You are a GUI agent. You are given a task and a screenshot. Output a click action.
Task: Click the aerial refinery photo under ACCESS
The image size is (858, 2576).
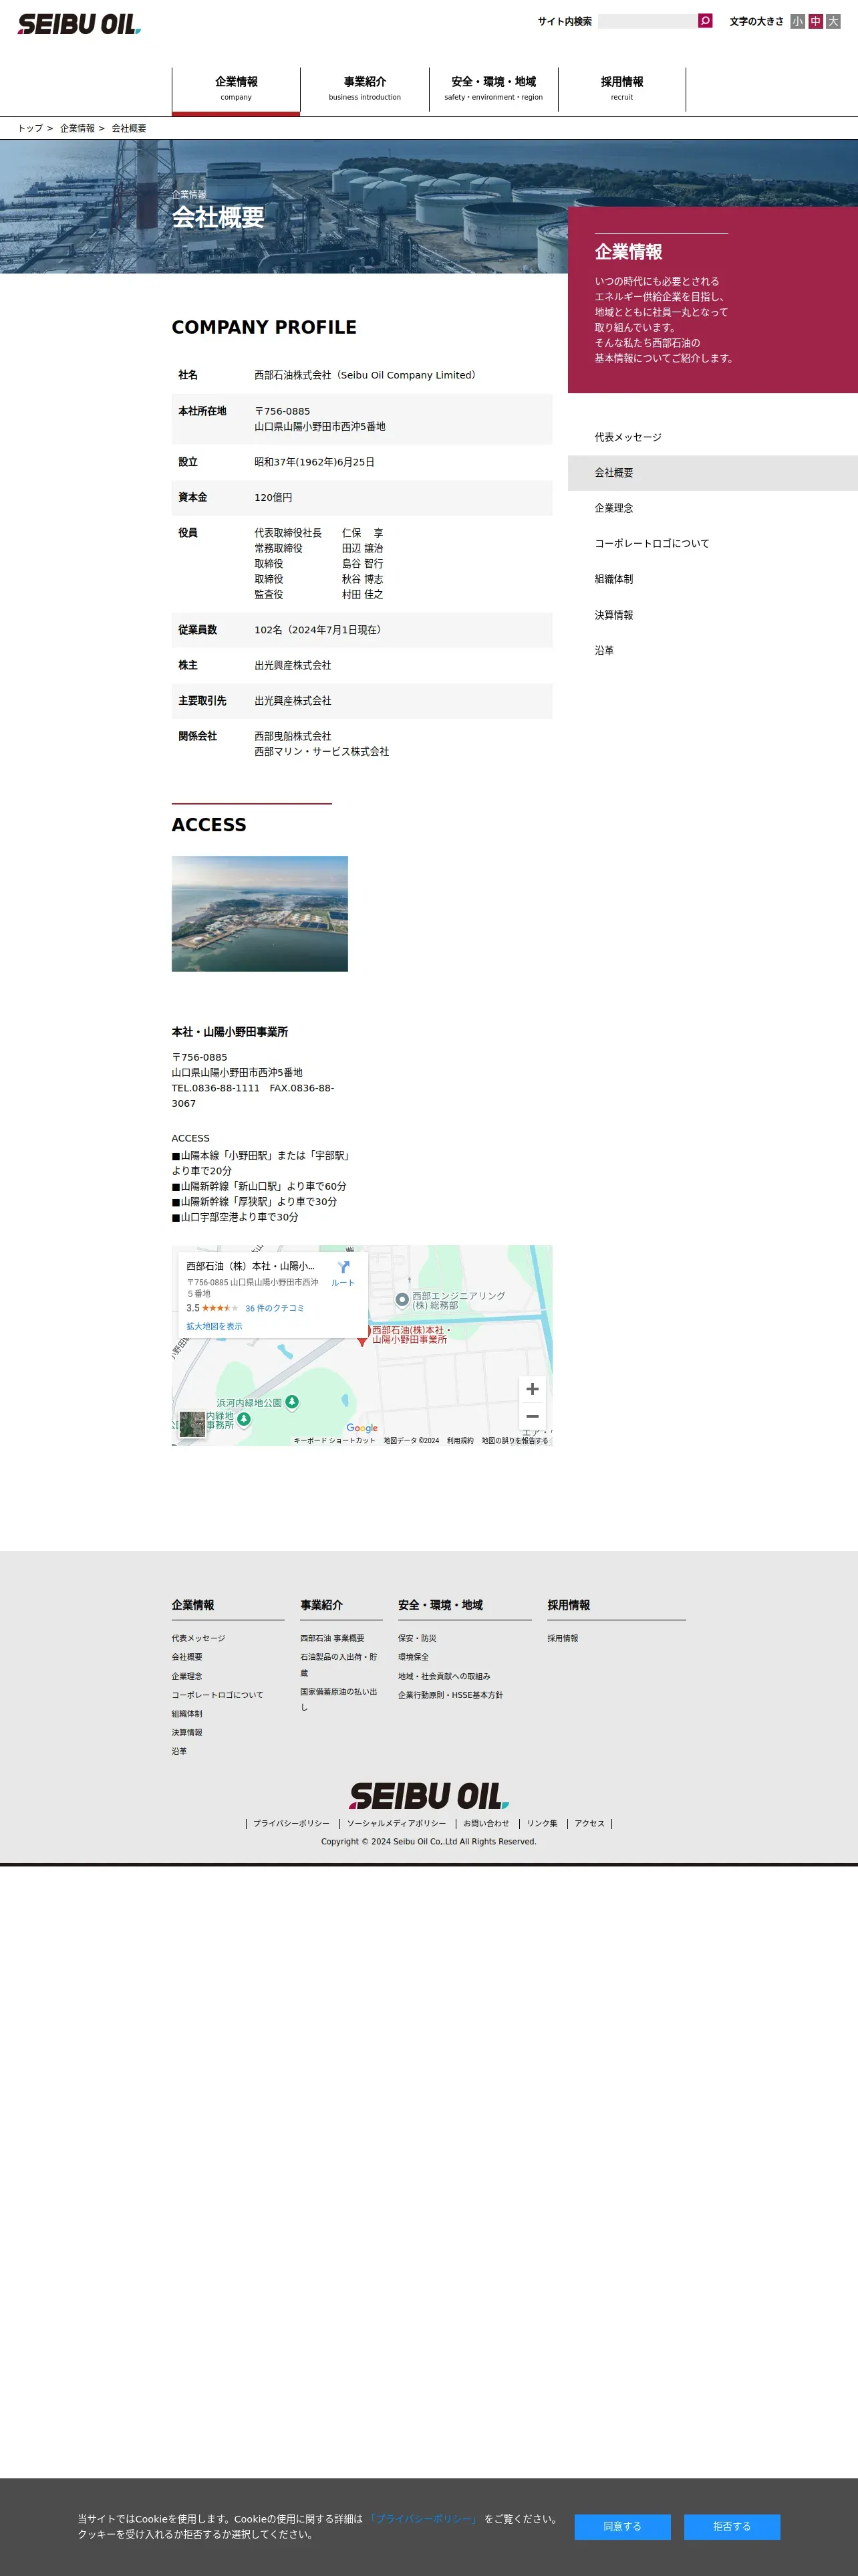[x=260, y=913]
